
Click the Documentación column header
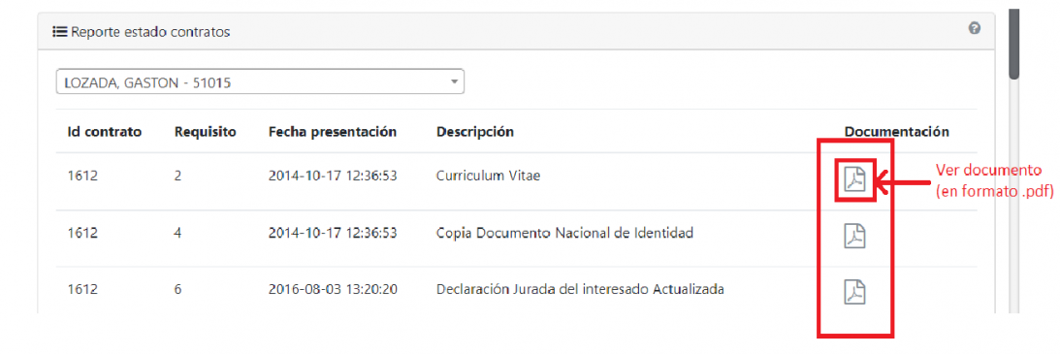point(896,131)
